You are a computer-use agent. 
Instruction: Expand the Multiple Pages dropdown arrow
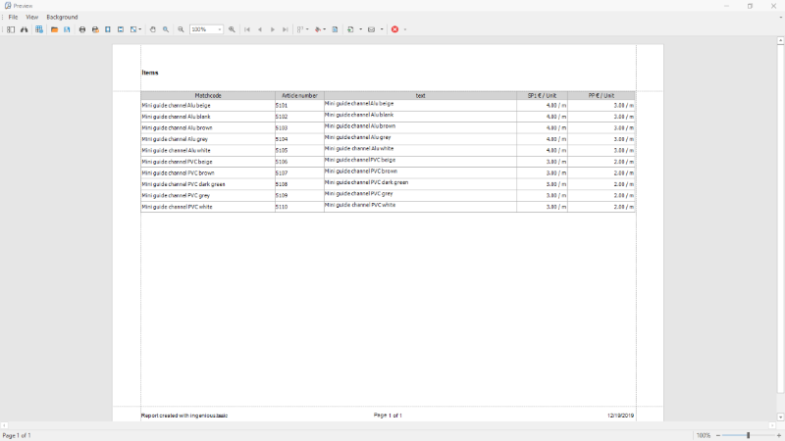coord(307,29)
